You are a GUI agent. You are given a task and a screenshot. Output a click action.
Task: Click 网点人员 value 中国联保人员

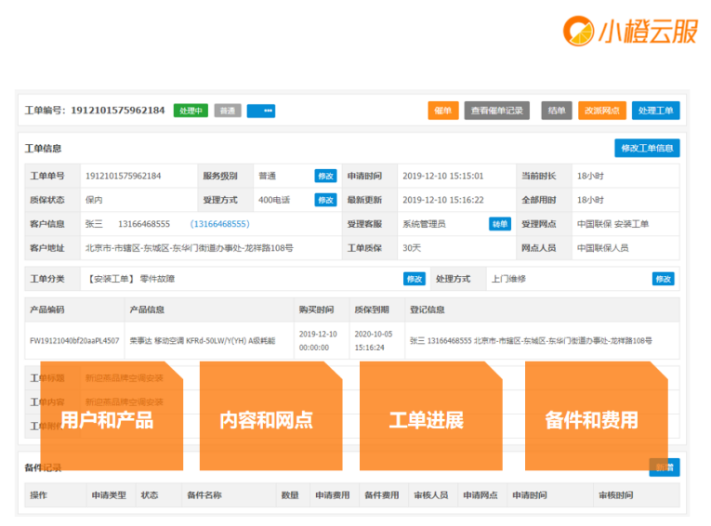coord(602,248)
